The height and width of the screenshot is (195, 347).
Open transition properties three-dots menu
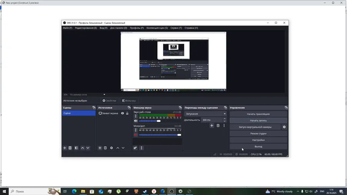coord(224,126)
